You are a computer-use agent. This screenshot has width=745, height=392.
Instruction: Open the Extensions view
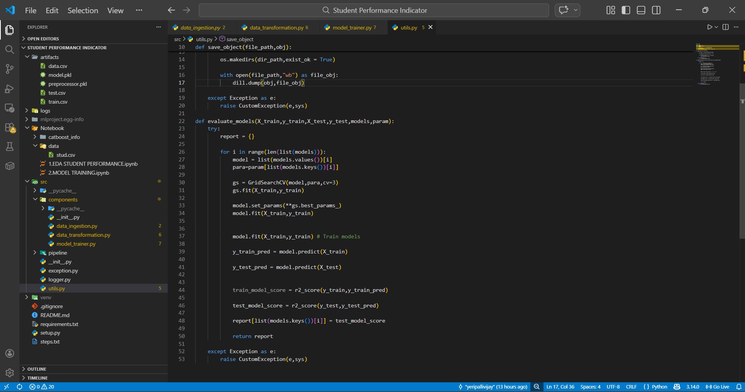click(10, 128)
